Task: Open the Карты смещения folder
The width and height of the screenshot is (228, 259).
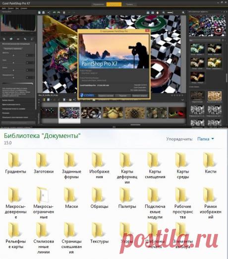Action: click(155, 166)
